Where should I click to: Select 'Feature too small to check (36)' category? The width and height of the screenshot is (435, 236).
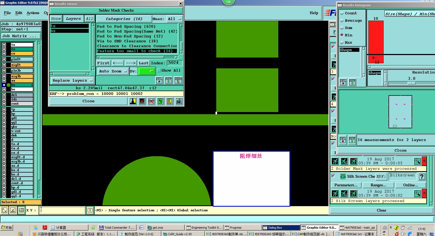(x=137, y=51)
